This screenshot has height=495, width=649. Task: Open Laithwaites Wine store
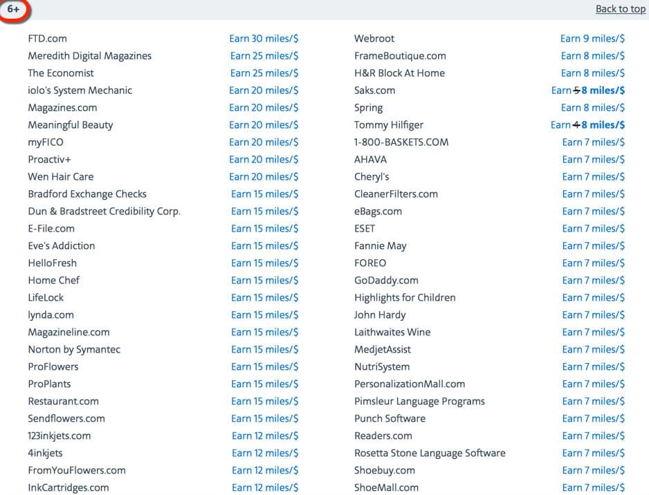[x=392, y=333]
